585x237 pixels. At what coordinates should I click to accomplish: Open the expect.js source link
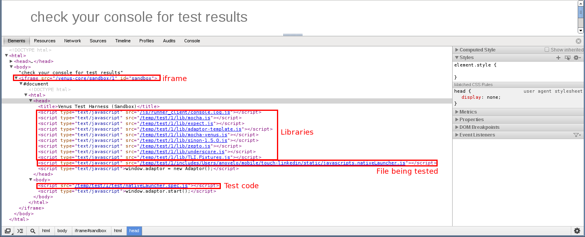(177, 123)
